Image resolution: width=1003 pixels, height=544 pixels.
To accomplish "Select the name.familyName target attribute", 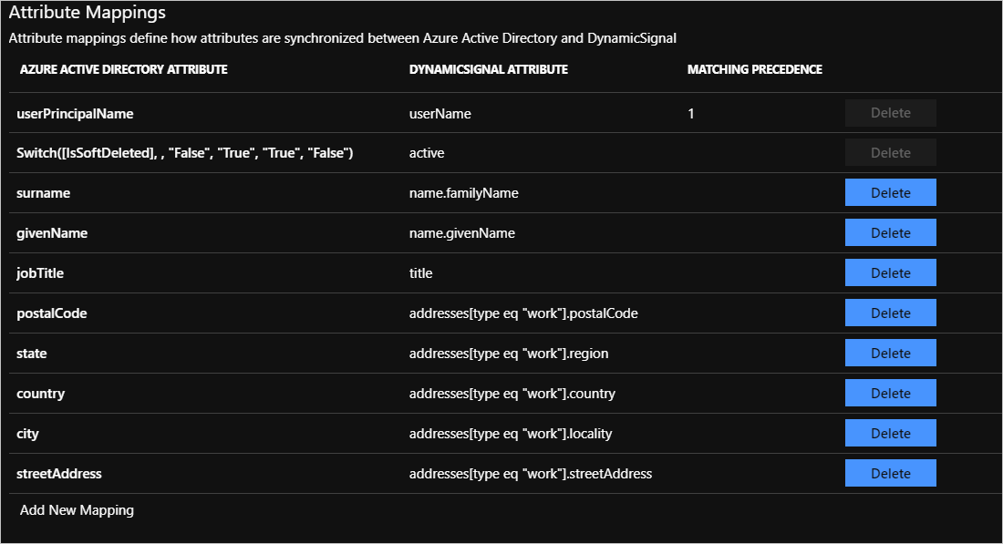I will (x=464, y=193).
